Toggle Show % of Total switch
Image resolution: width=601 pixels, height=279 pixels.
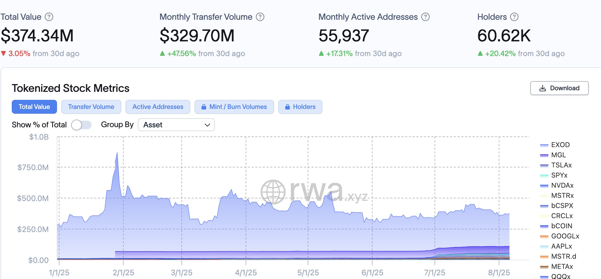coord(81,125)
